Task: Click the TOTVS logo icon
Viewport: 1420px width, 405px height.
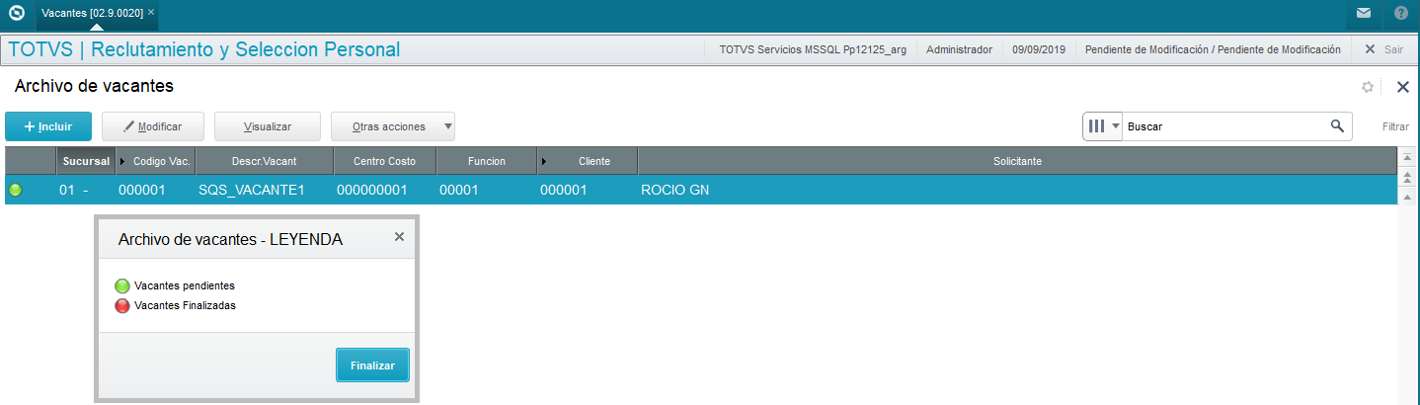Action: point(15,14)
